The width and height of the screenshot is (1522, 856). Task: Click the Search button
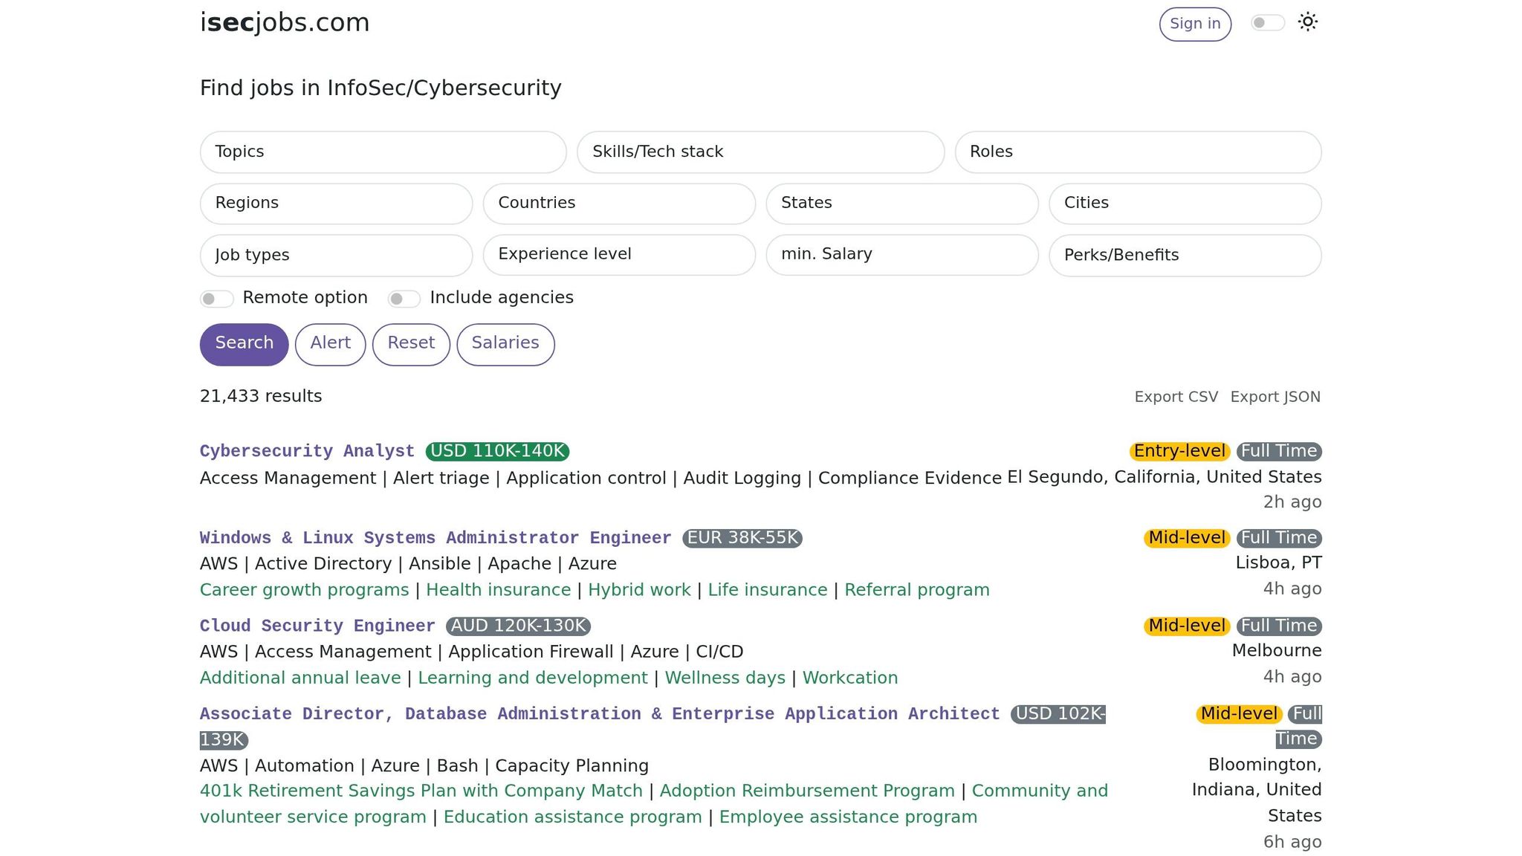coord(245,344)
